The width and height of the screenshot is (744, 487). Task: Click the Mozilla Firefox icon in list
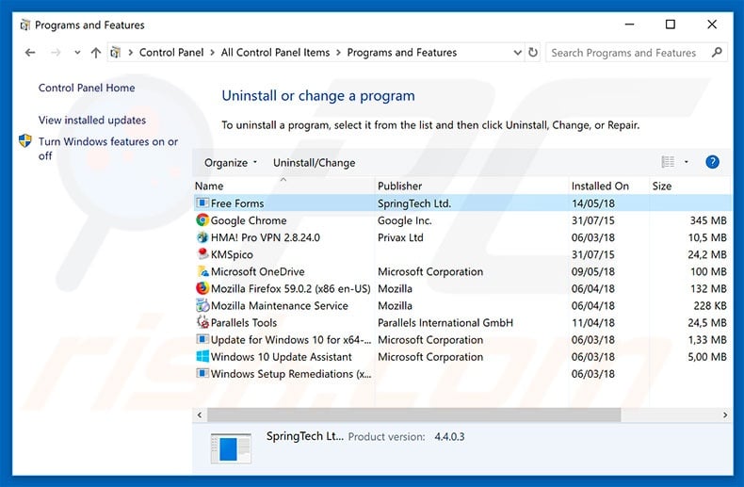[202, 288]
